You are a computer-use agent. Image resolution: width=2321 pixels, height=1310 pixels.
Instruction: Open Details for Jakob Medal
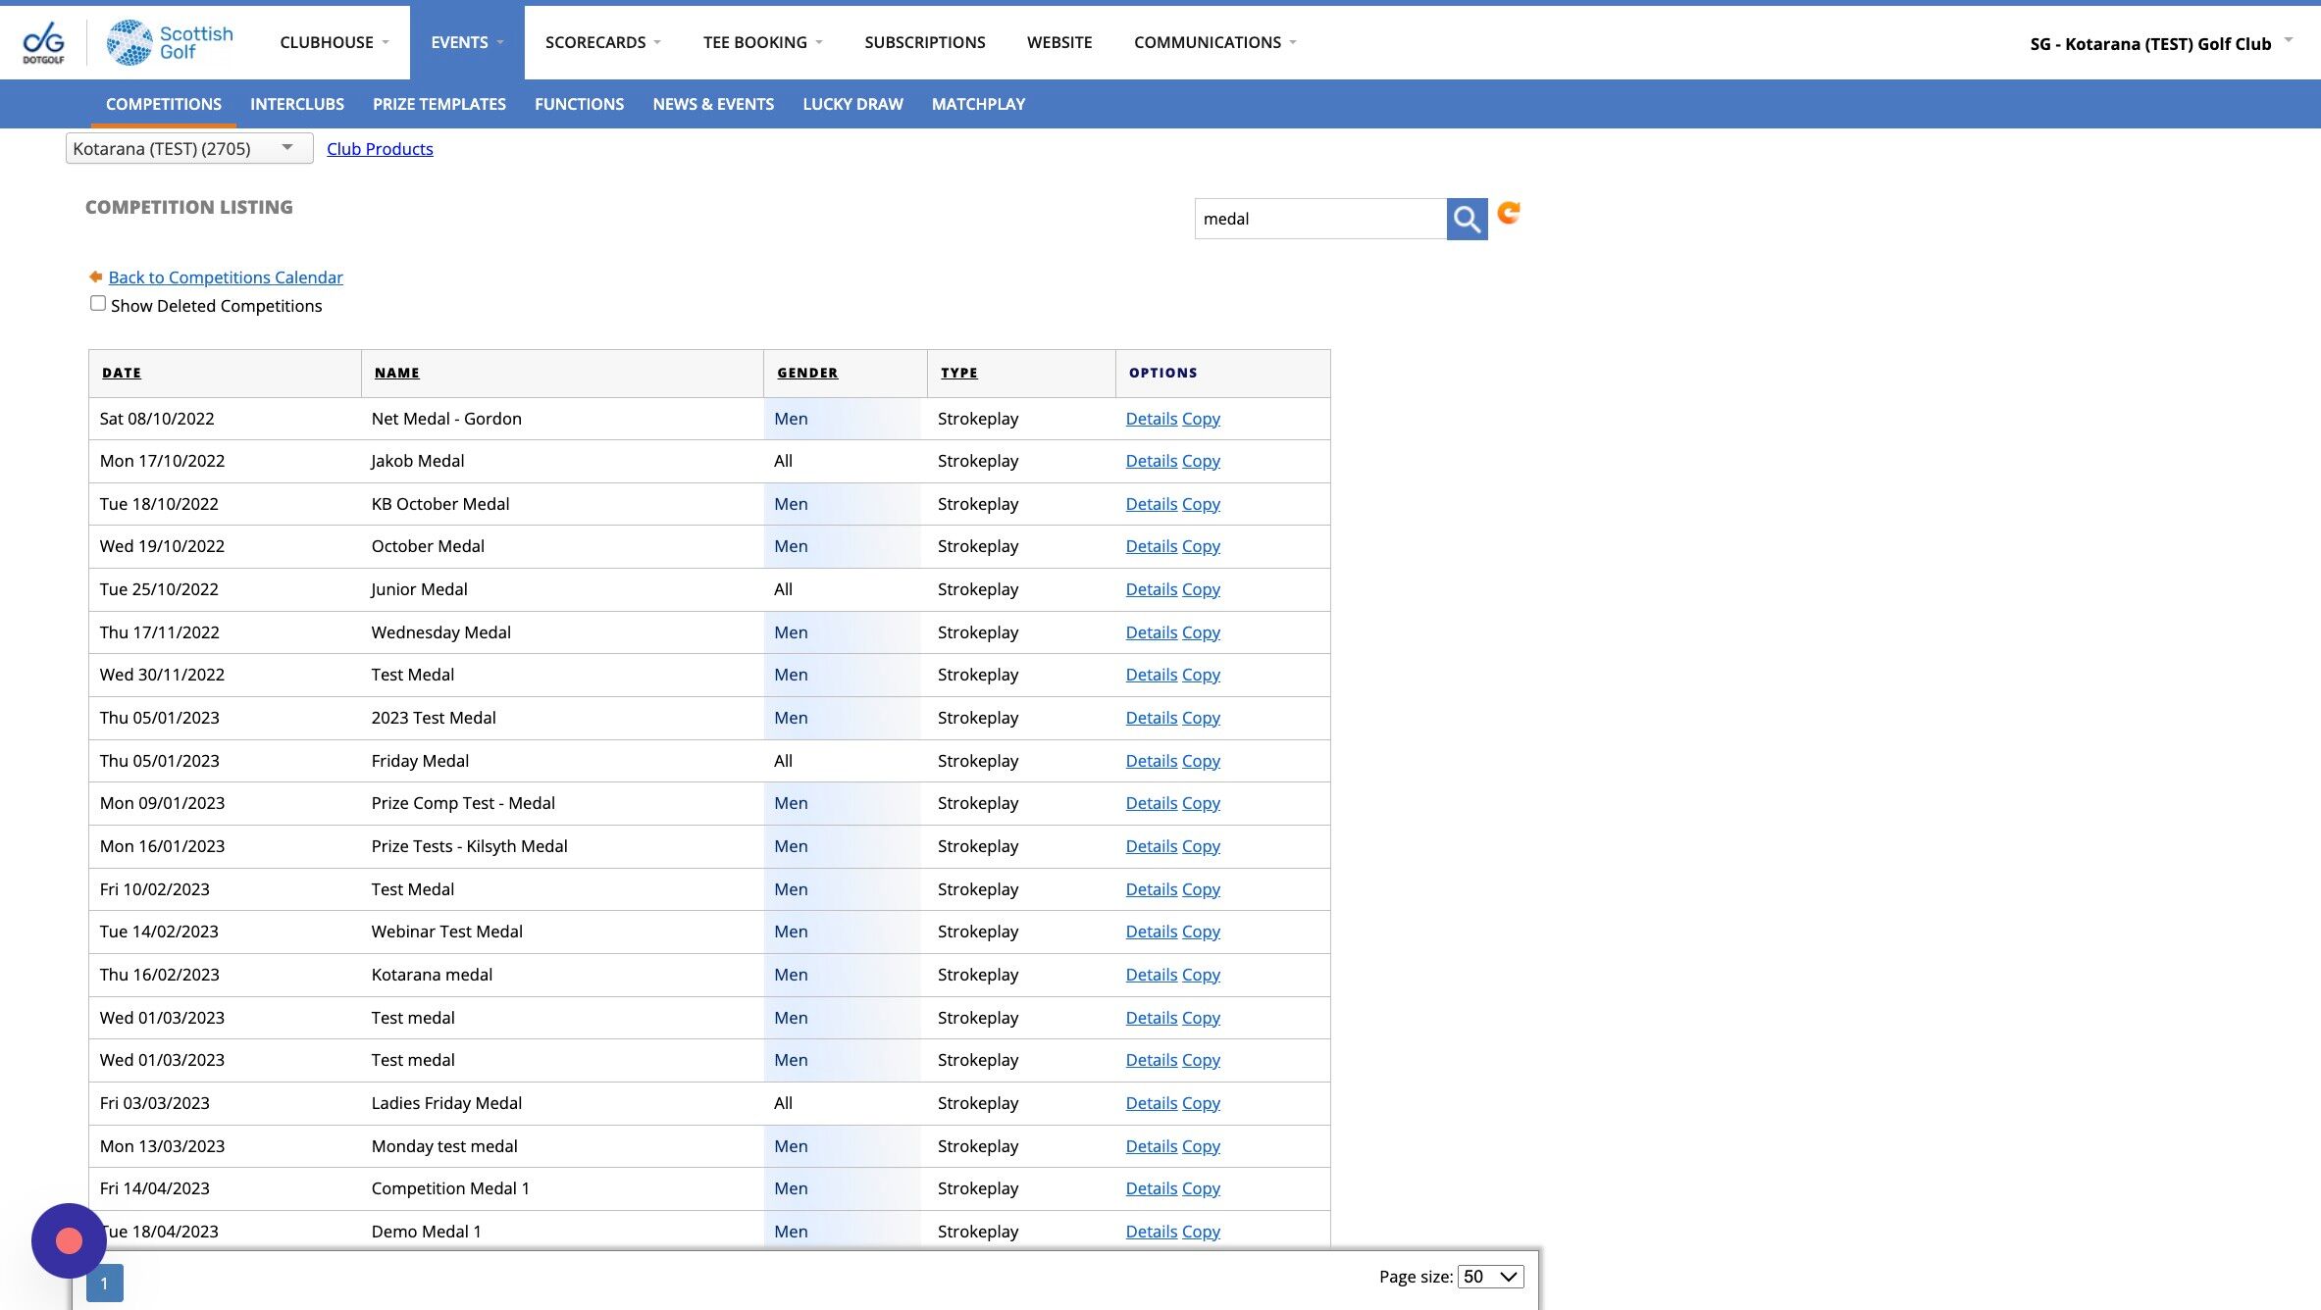click(x=1151, y=461)
